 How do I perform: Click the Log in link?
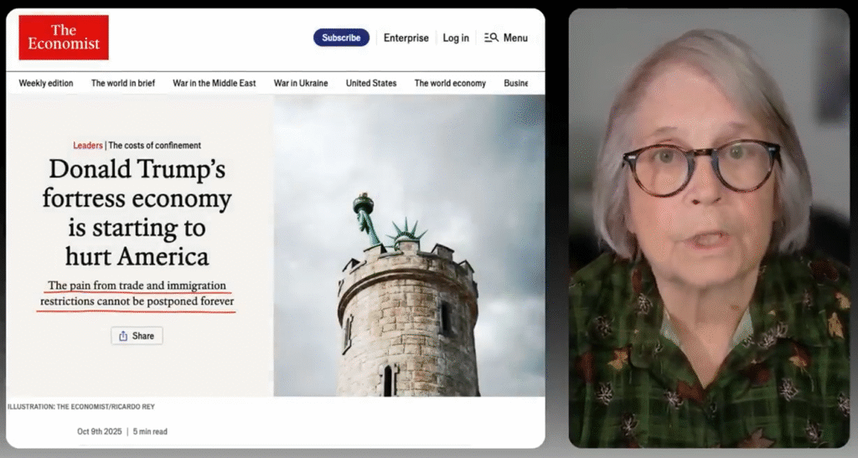(x=456, y=38)
